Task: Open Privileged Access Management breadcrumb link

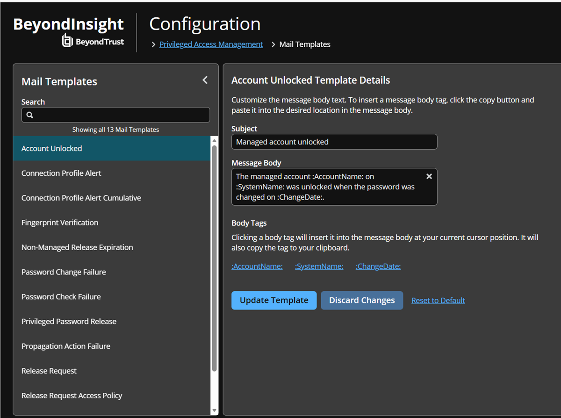Action: (x=211, y=44)
